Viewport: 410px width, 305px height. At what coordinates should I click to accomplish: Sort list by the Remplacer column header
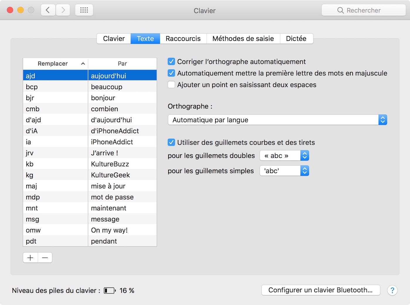pos(55,63)
